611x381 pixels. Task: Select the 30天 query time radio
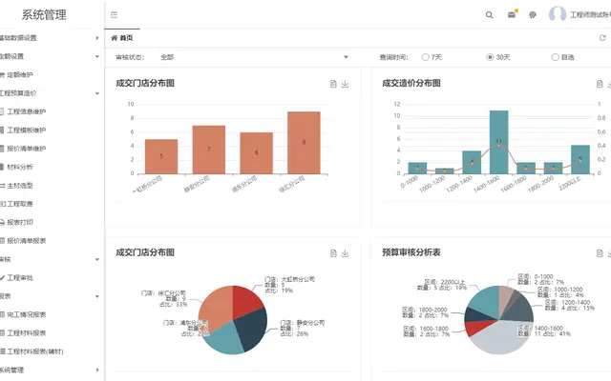490,57
